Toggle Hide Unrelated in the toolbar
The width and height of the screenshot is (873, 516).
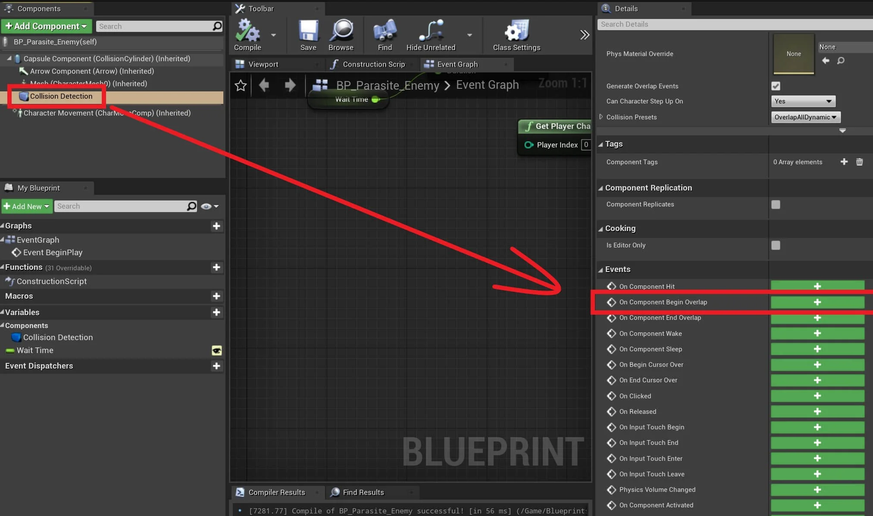click(431, 35)
